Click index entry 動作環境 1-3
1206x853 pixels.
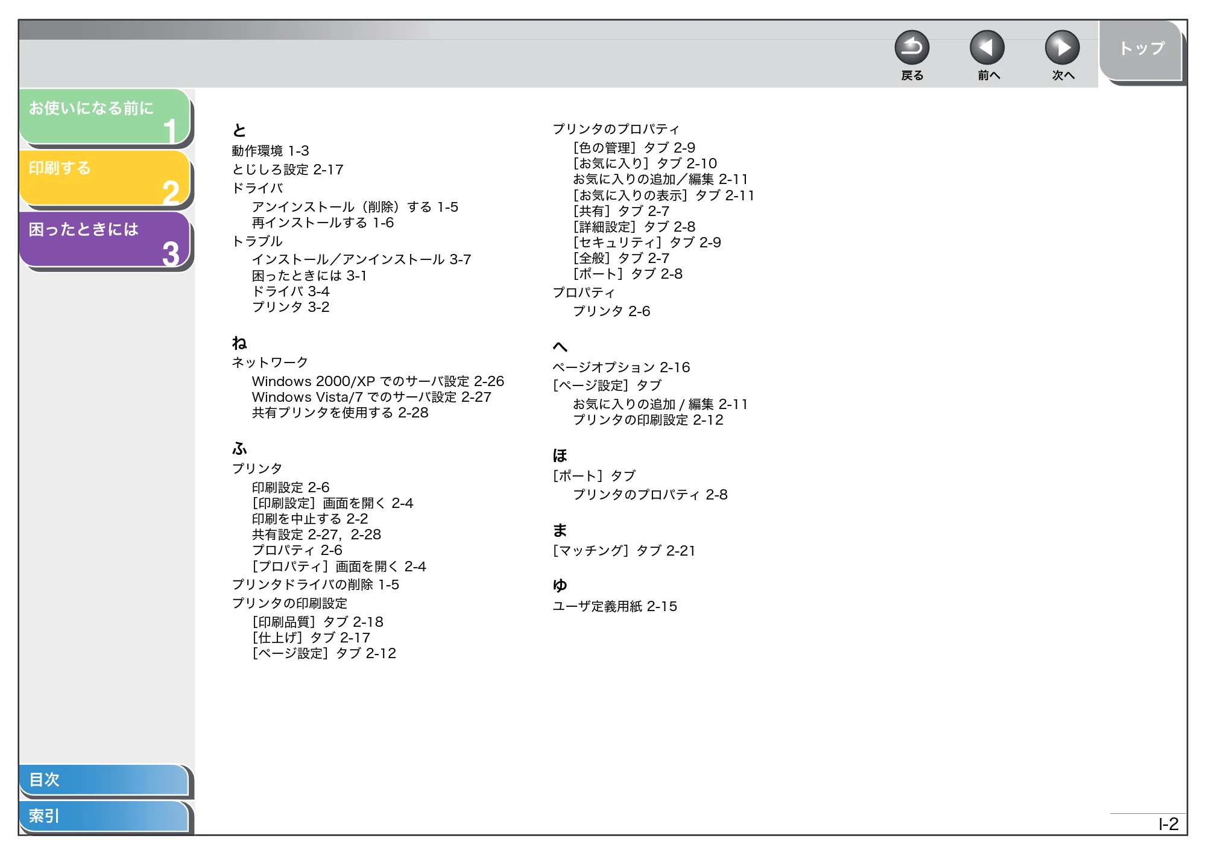[x=270, y=151]
